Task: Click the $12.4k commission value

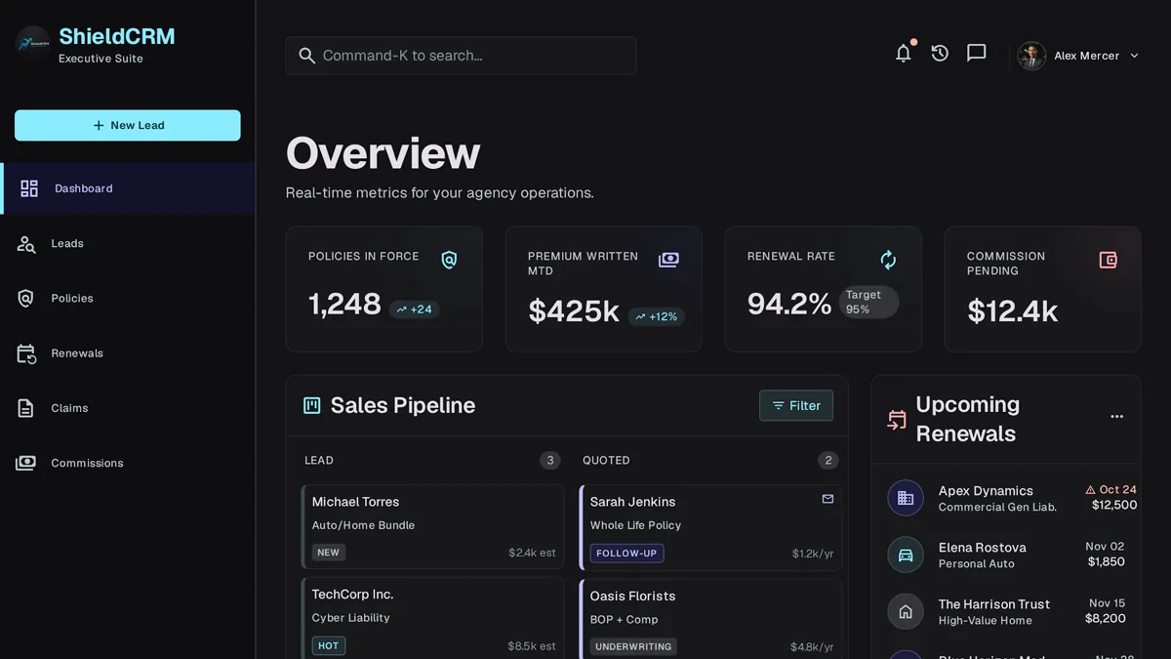Action: (1013, 310)
